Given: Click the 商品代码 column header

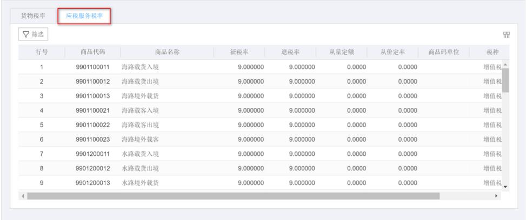Looking at the screenshot, I should (92, 52).
